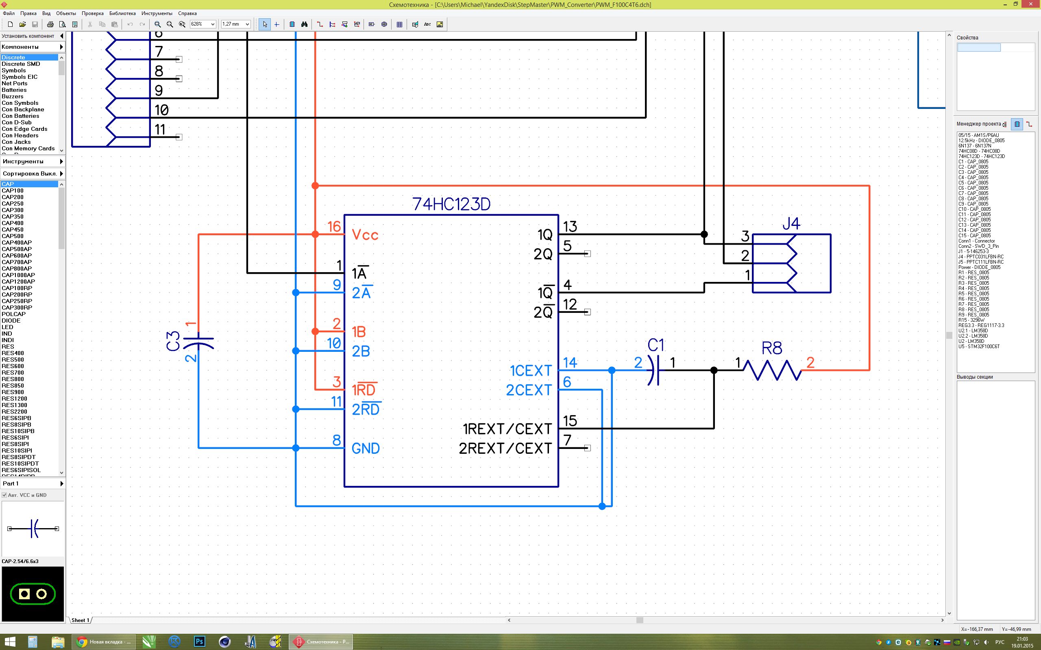Screen dimensions: 1041x650
Task: Open the 1,27 mm grid size dropdown
Action: point(247,24)
